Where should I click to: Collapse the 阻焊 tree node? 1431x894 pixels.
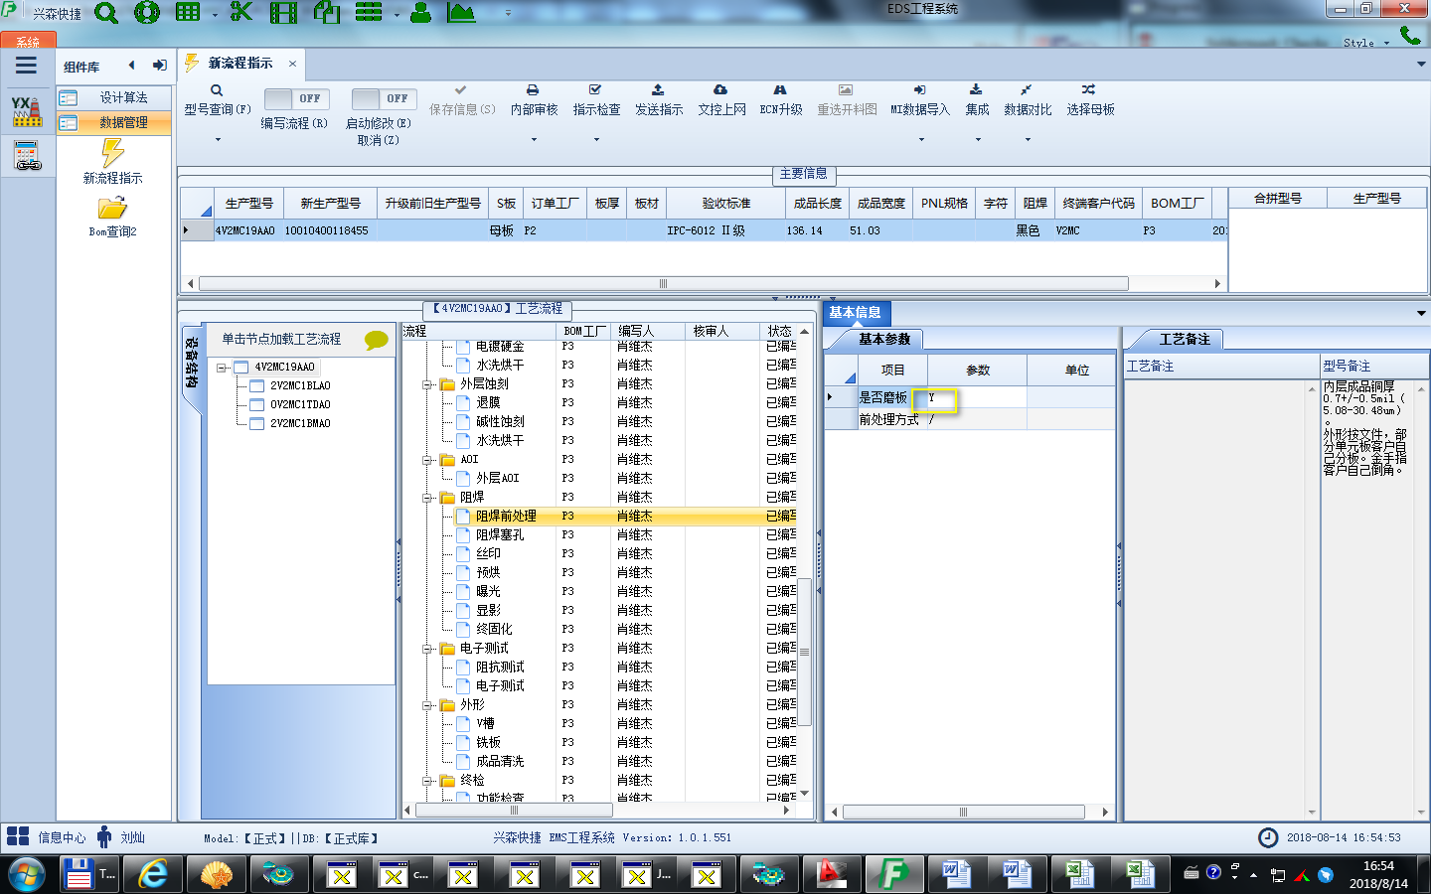[427, 498]
